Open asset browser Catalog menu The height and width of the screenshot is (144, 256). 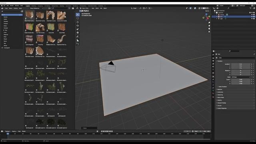[x=16, y=8]
